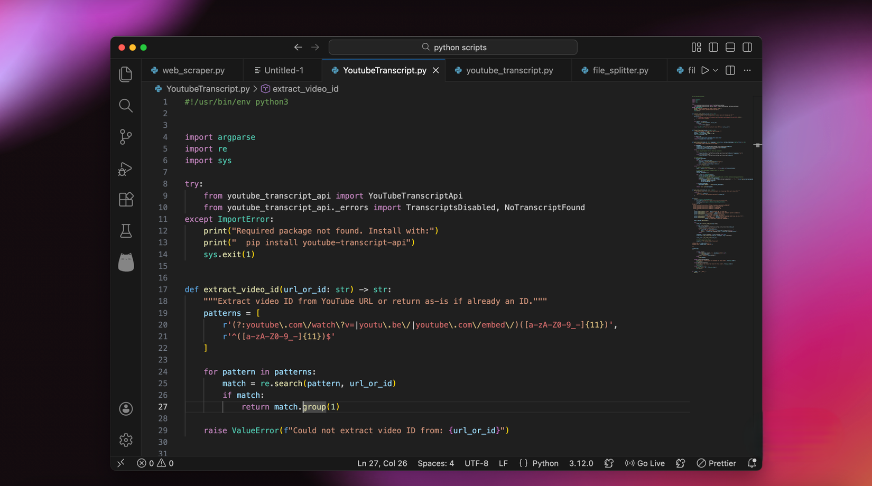Click the Prettier status bar item
The image size is (872, 486).
[716, 463]
